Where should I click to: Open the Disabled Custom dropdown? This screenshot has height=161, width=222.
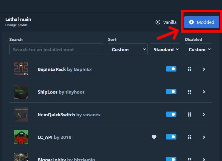[x=198, y=49]
